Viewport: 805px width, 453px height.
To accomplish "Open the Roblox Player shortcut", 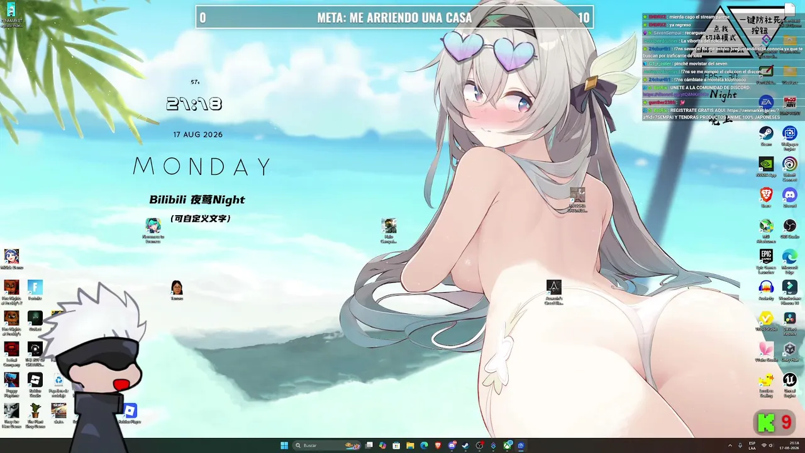I will [x=130, y=413].
